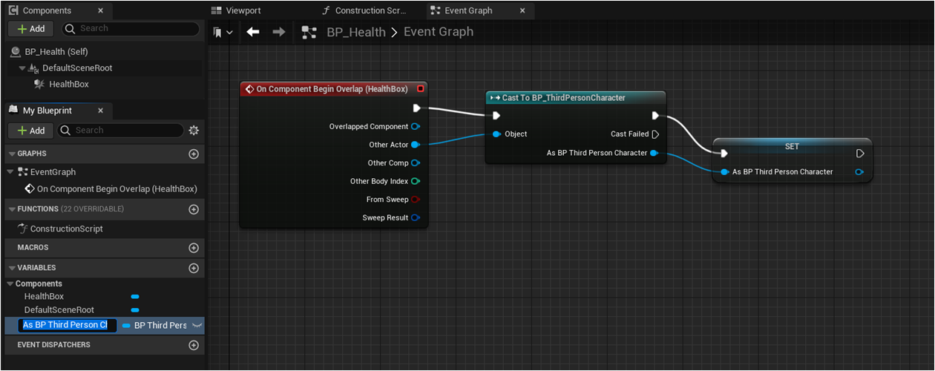This screenshot has width=935, height=371.
Task: Focus the Components search field
Action: point(130,28)
